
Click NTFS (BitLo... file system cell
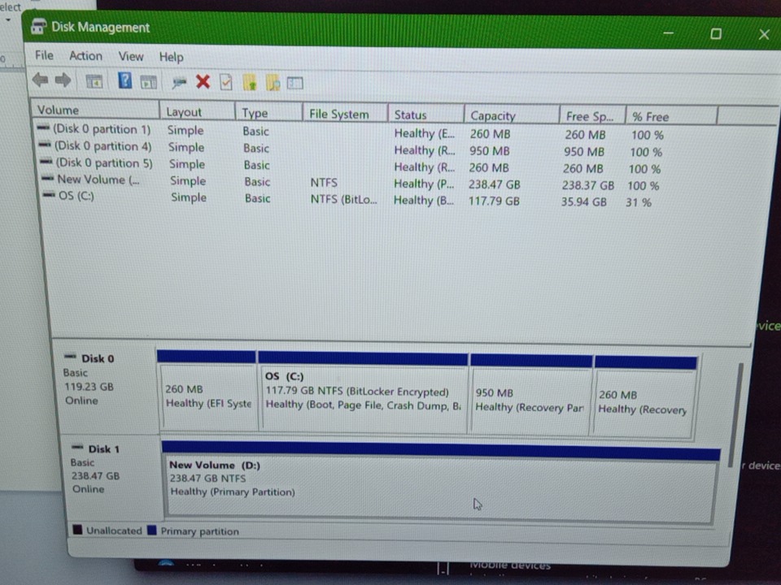[343, 200]
